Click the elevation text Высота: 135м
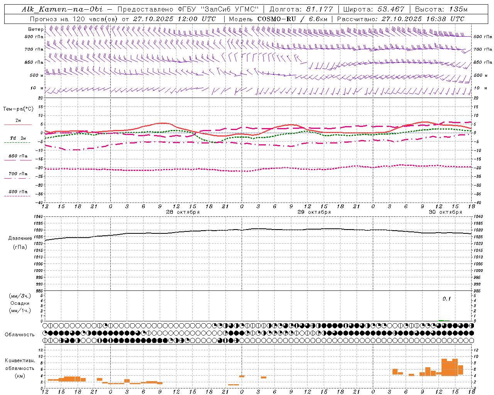The width and height of the screenshot is (494, 395). pyautogui.click(x=441, y=9)
